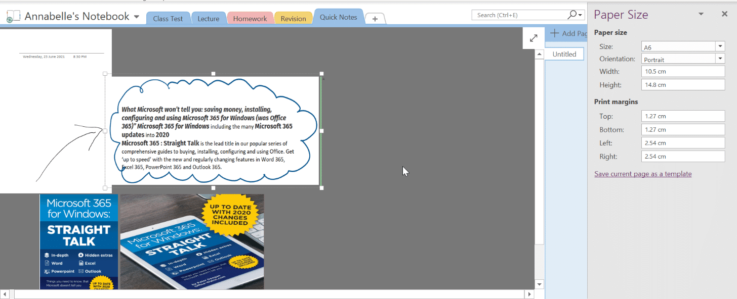Click Save current page as a template
This screenshot has height=299, width=737.
click(643, 174)
